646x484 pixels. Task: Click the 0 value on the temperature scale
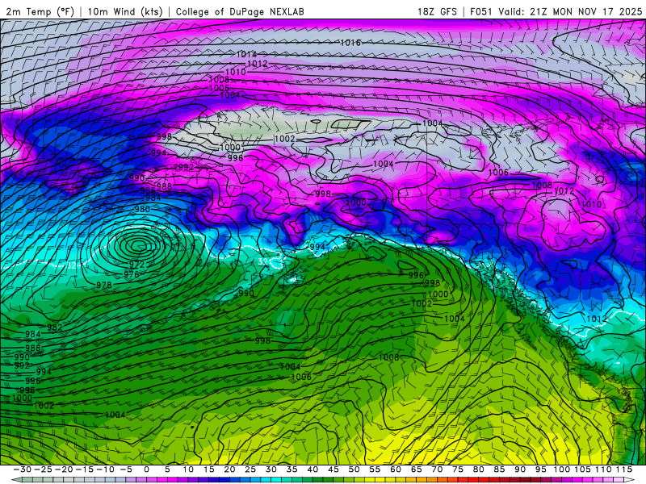click(x=147, y=469)
